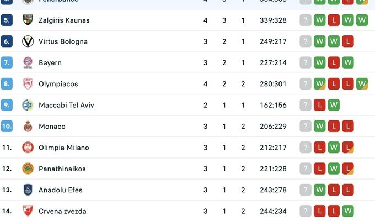The height and width of the screenshot is (221, 375).
Task: Click Monaco's green W form badge
Action: click(x=320, y=127)
